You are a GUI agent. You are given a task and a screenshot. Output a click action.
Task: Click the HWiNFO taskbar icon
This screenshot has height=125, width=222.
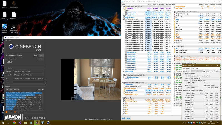pyautogui.click(x=42, y=122)
